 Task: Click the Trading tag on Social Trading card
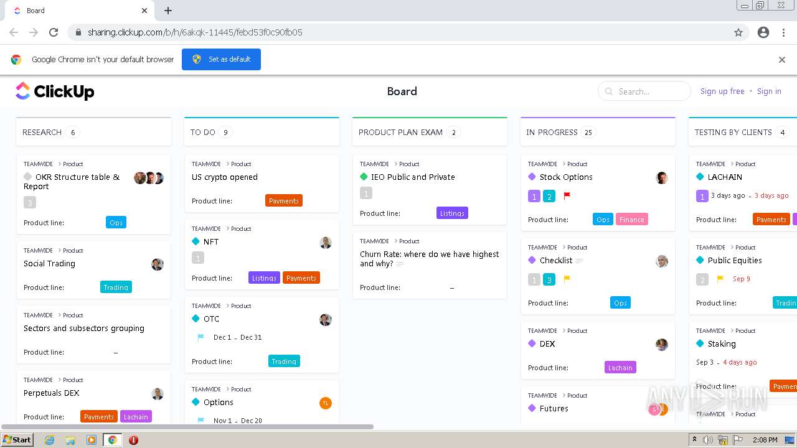pos(116,287)
